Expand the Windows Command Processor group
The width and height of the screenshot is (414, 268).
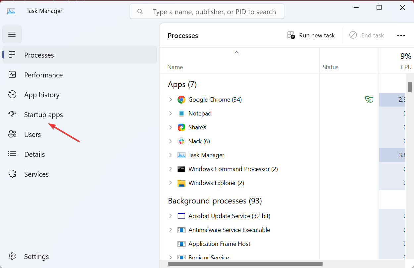[x=171, y=169]
